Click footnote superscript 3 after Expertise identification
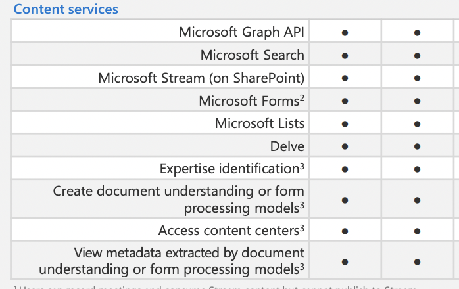This screenshot has width=459, height=289. pos(302,166)
